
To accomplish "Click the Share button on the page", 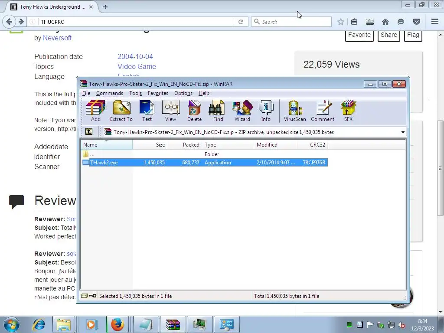I will pos(389,36).
